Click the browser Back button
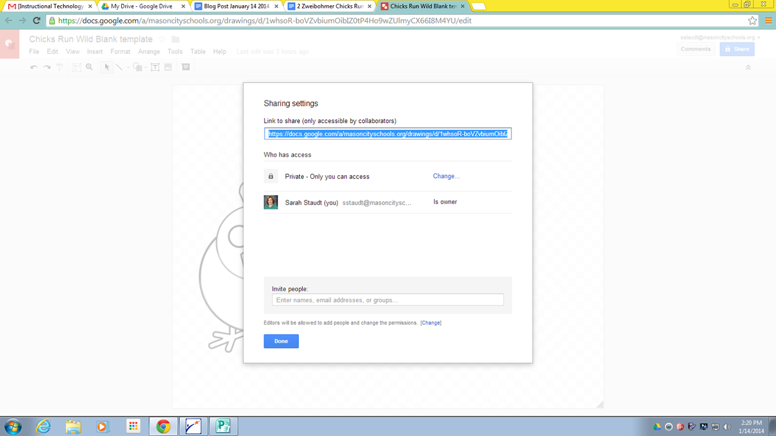Screen dimensions: 776x436 click(x=9, y=20)
